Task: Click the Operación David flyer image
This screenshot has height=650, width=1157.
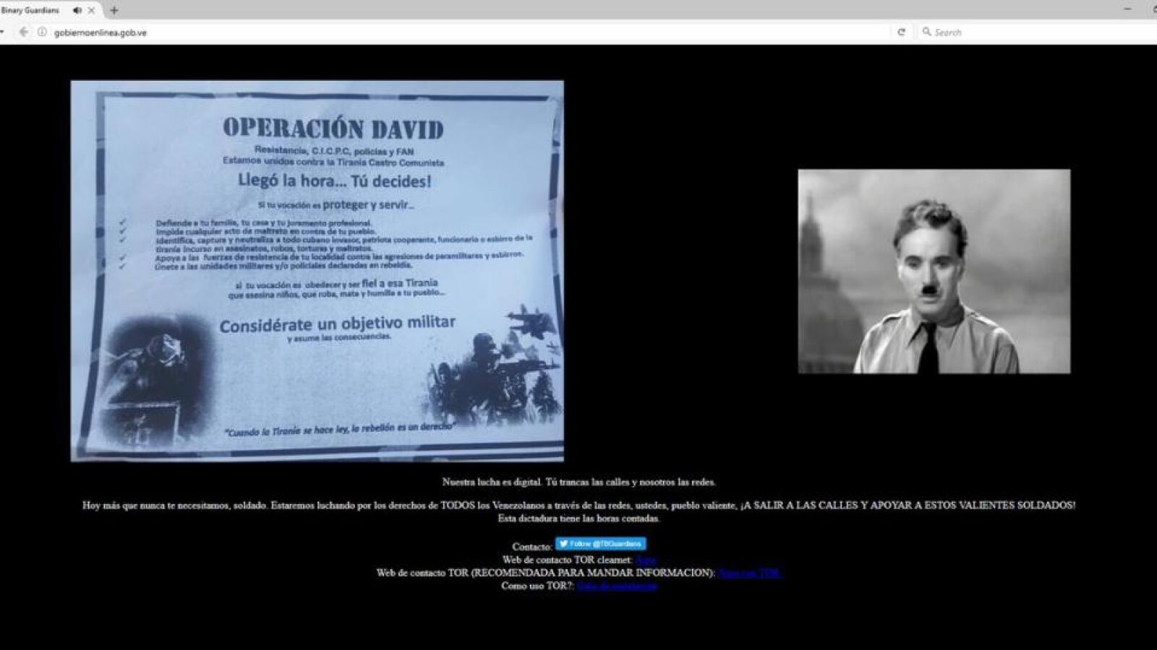Action: pyautogui.click(x=317, y=271)
